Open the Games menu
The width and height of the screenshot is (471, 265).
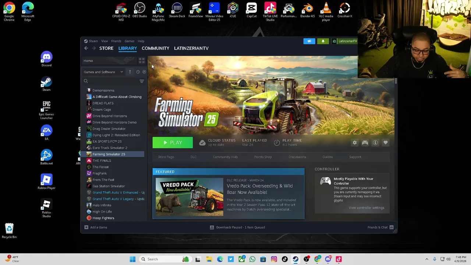pos(129,41)
